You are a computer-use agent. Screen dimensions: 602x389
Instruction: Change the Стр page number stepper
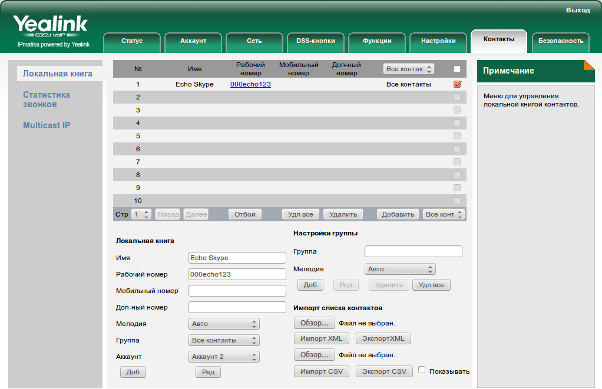tap(141, 214)
